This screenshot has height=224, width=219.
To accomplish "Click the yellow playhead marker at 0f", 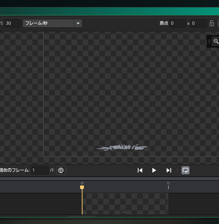I will click(x=82, y=187).
